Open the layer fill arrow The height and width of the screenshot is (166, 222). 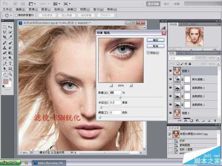pos(218,64)
